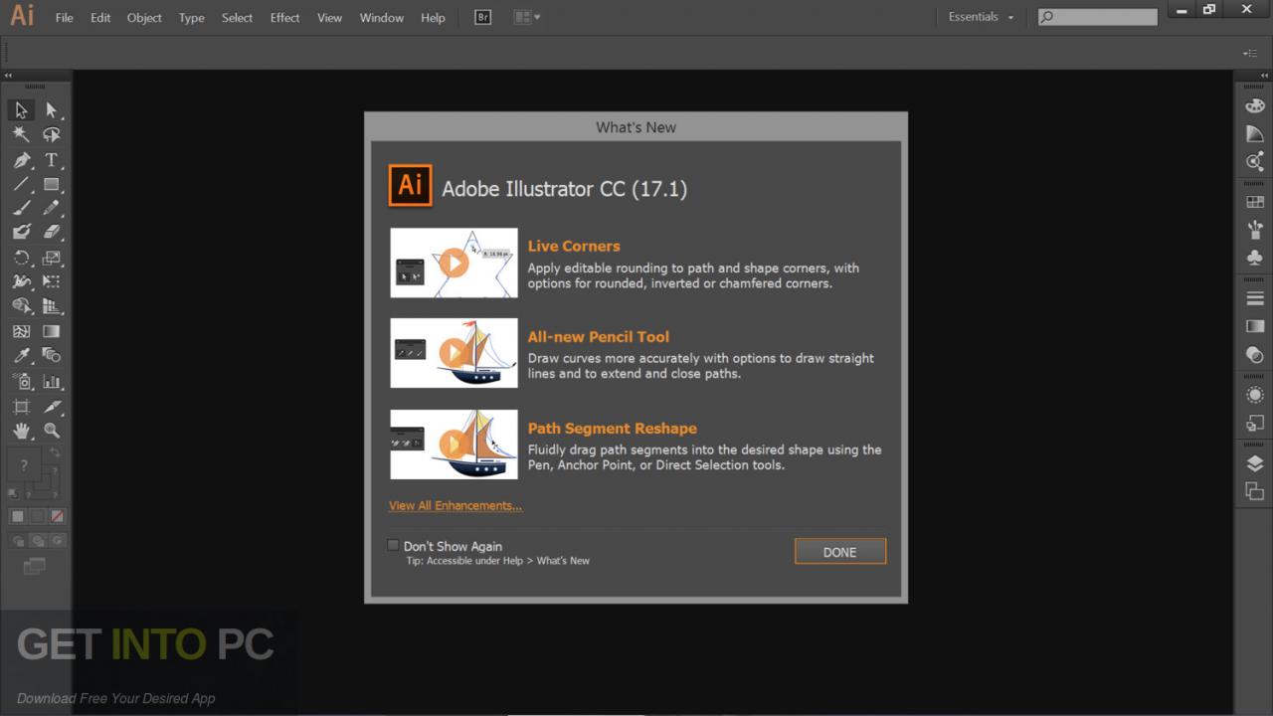The image size is (1273, 716).
Task: Pick the Magic Wand tool
Action: coord(21,134)
